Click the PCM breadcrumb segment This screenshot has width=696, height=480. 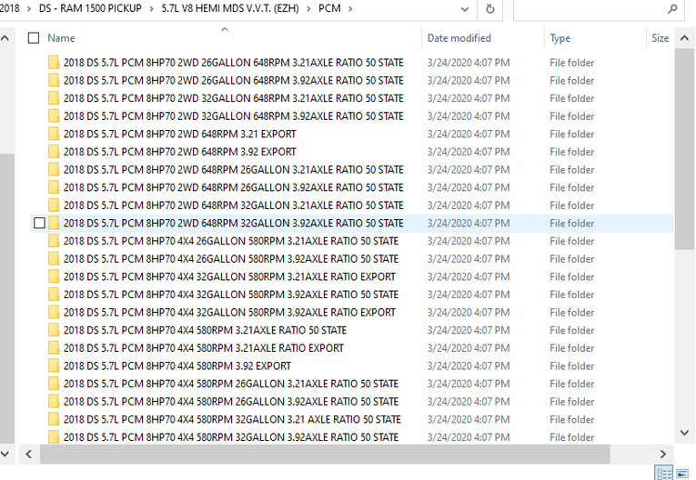(x=329, y=8)
